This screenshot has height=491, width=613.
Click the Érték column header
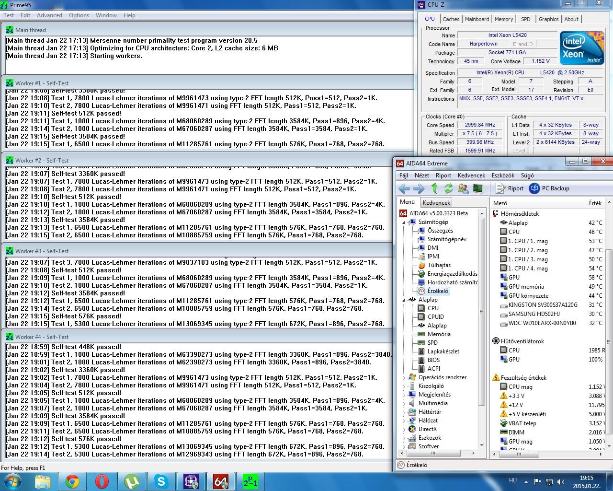[x=596, y=203]
